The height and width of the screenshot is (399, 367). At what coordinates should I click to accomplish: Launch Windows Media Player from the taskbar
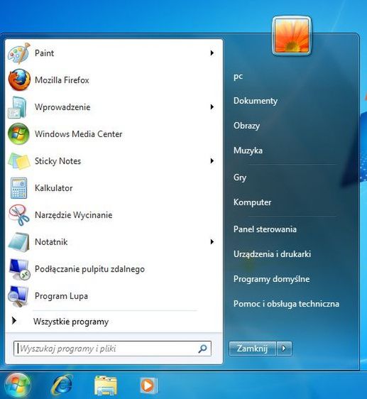click(x=148, y=386)
